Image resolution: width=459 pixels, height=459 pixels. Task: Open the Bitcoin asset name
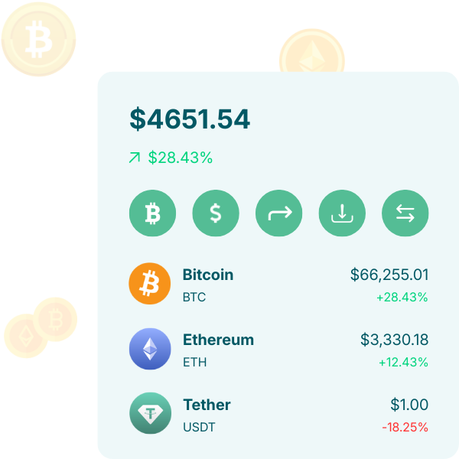point(208,275)
